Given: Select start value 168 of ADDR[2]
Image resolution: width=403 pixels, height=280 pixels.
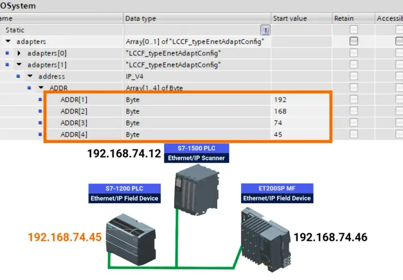Looking at the screenshot, I should pos(280,111).
